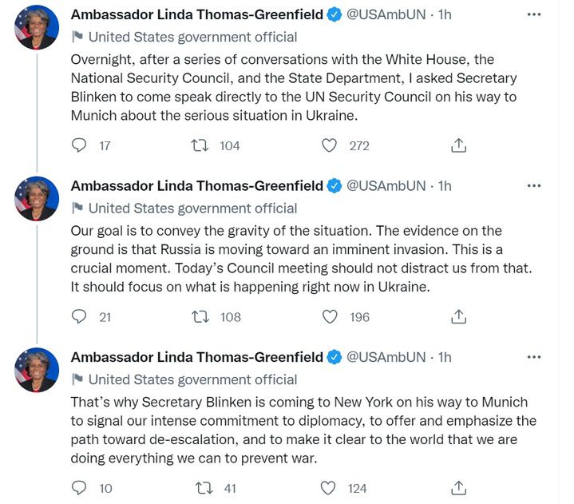Image resolution: width=574 pixels, height=504 pixels.
Task: Like the second tweet with 196 likes
Action: tap(329, 316)
